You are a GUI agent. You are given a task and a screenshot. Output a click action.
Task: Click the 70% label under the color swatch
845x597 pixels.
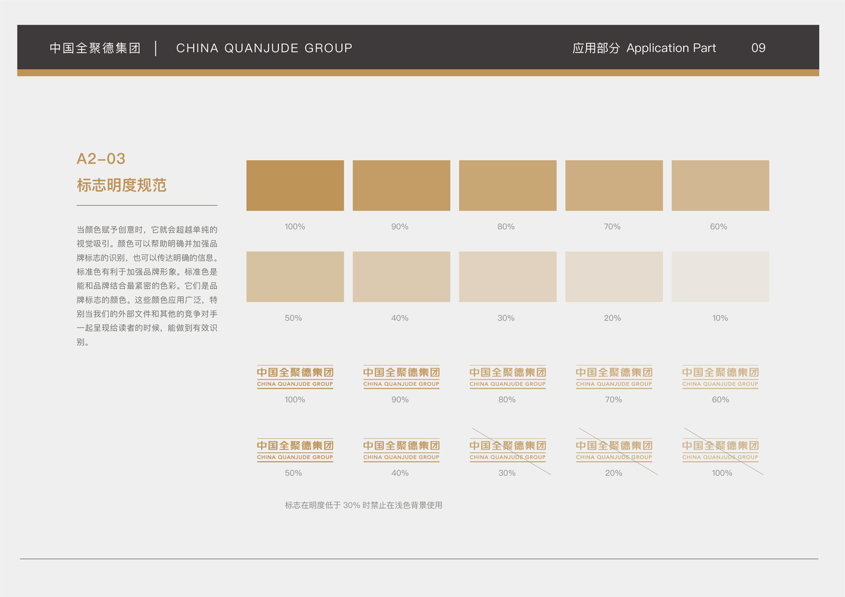(x=612, y=227)
